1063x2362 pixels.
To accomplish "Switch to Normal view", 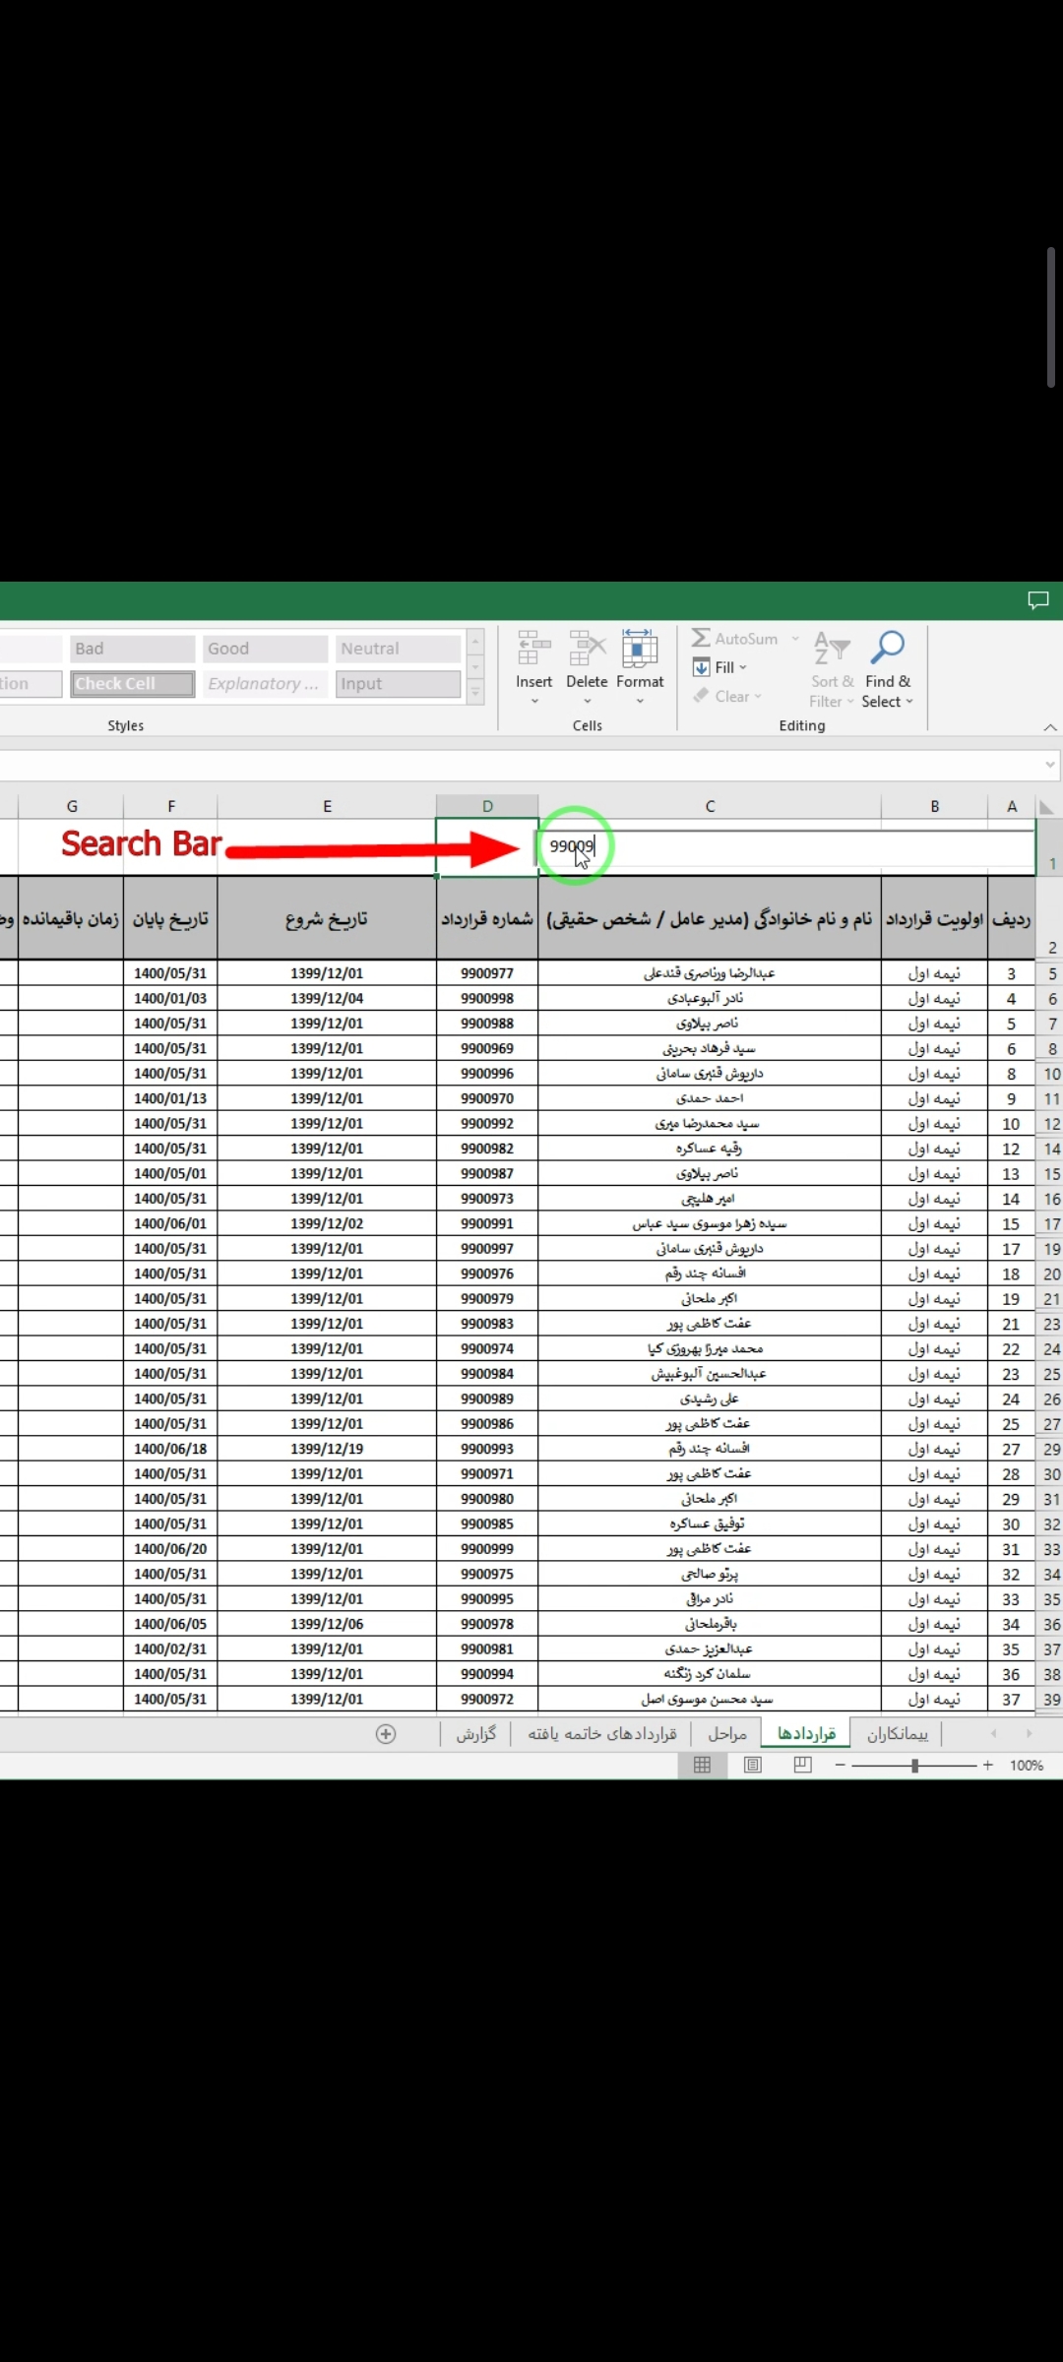I will click(702, 1765).
